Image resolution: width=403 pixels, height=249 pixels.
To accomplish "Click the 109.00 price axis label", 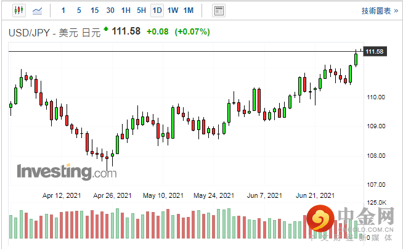I will (376, 126).
